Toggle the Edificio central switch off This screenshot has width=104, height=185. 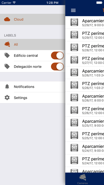click(x=57, y=56)
